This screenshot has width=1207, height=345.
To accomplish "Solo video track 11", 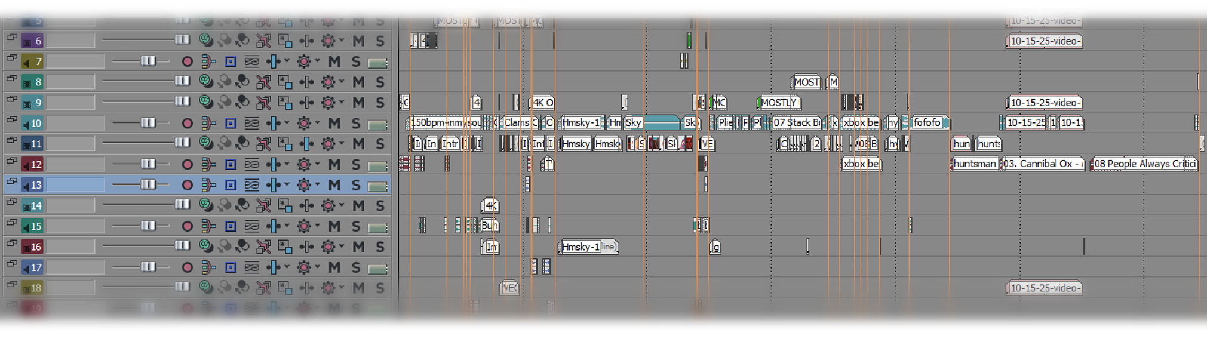I will pyautogui.click(x=380, y=144).
